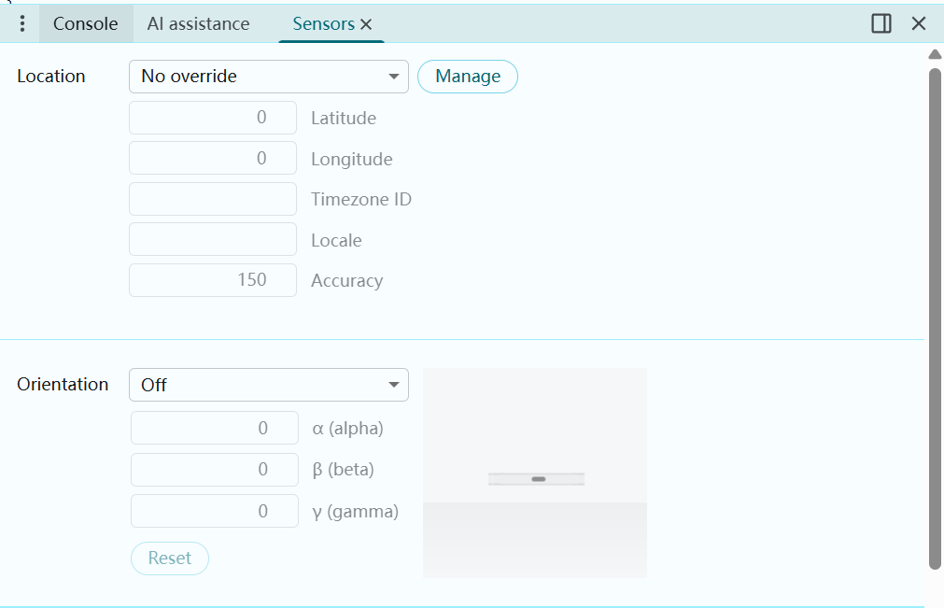This screenshot has width=944, height=608.
Task: Close the DevTools drawer panel
Action: [x=919, y=24]
